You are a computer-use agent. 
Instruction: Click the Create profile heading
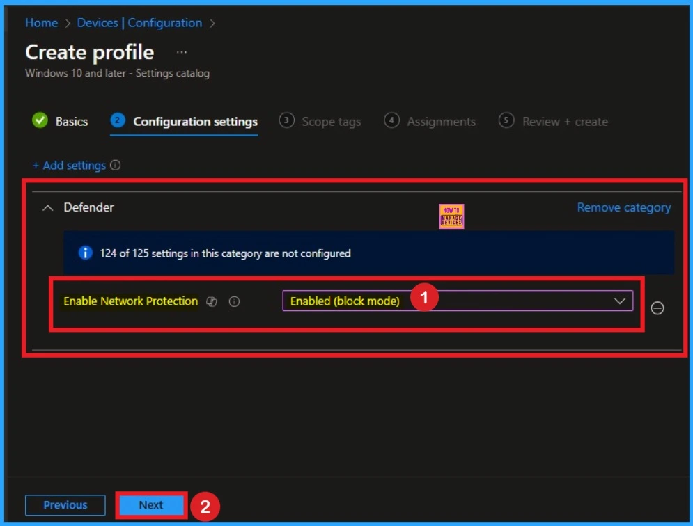click(x=90, y=53)
